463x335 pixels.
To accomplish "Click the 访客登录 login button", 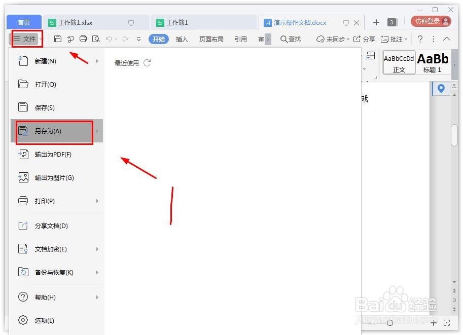I will point(429,21).
